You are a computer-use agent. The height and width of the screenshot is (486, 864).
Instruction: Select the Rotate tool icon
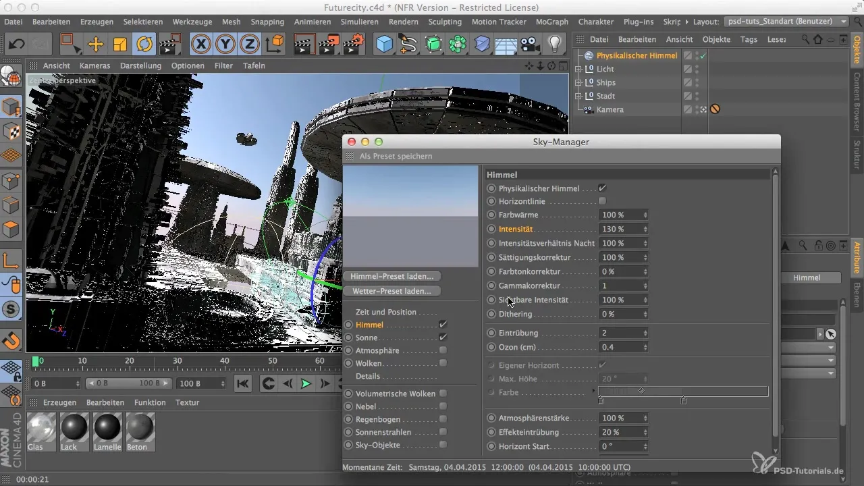(144, 45)
